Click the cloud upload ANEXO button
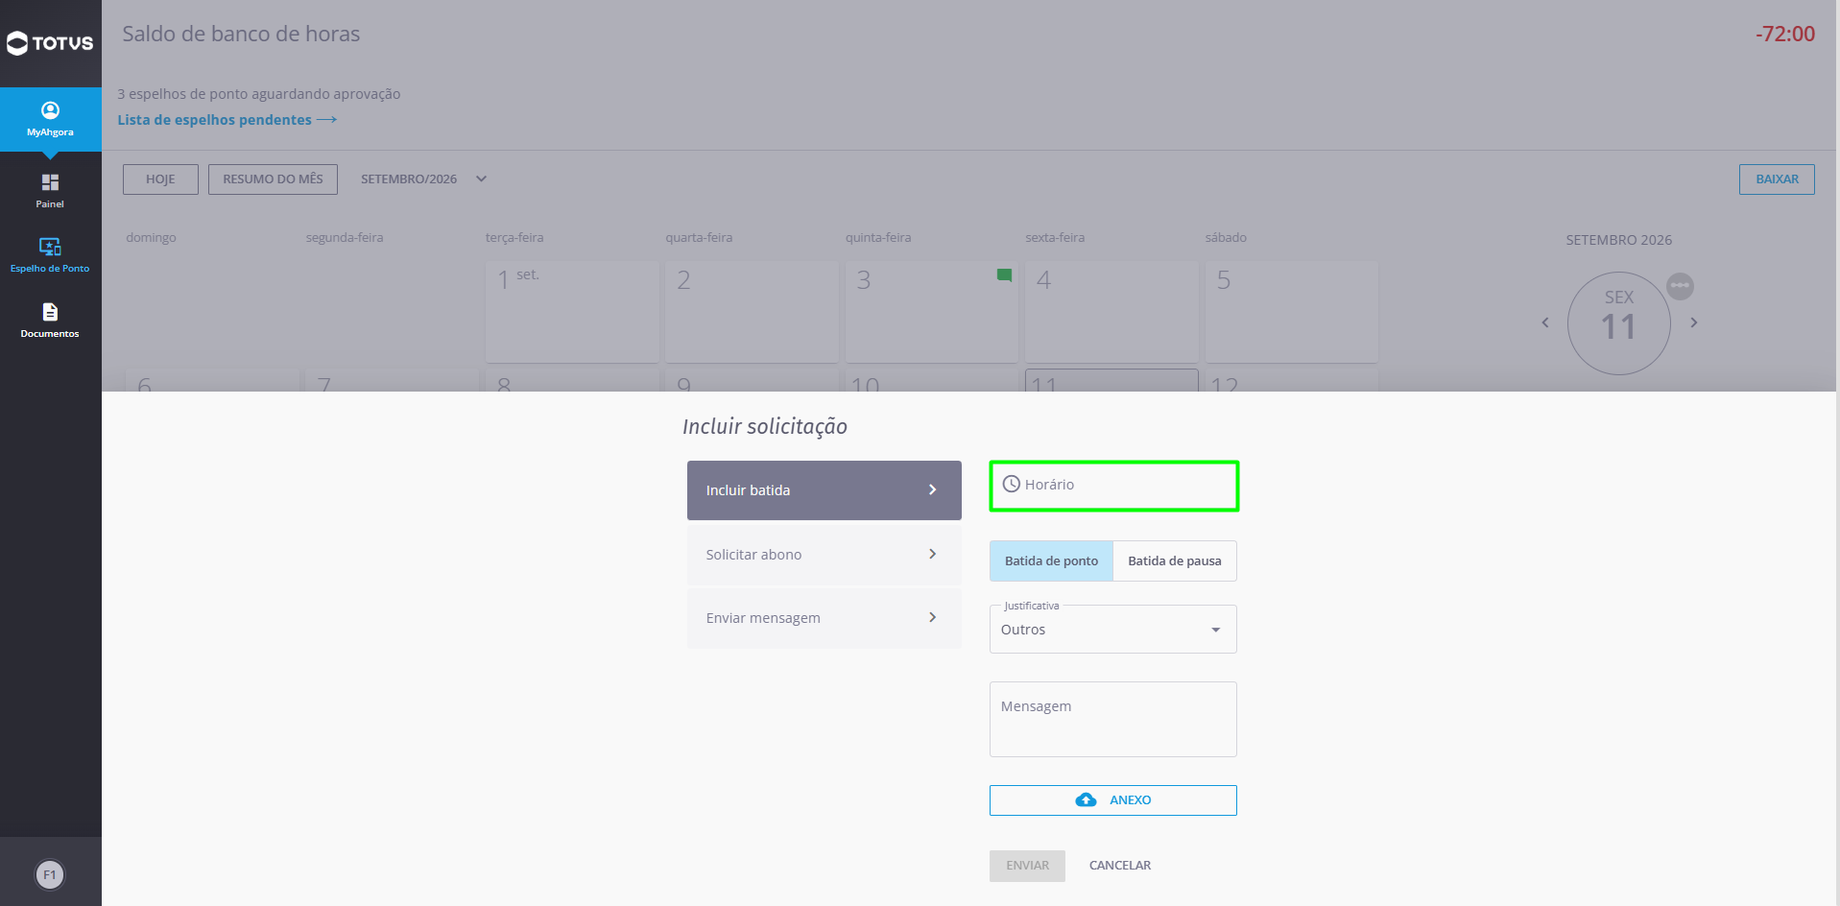Image resolution: width=1840 pixels, height=906 pixels. click(1113, 800)
